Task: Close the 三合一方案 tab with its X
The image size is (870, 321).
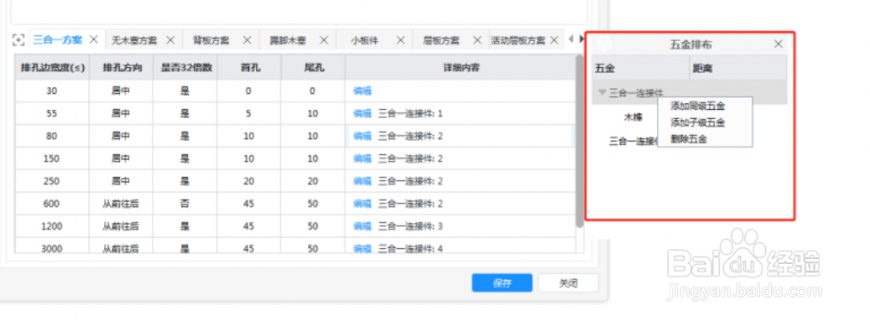Action: (94, 40)
